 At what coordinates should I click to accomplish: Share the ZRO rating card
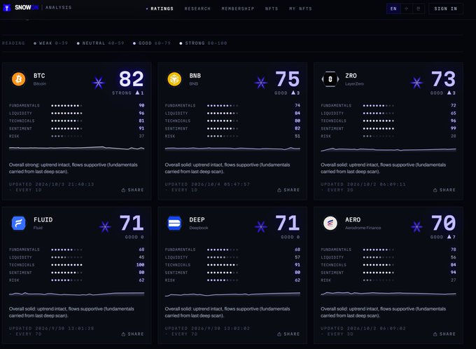(x=444, y=190)
